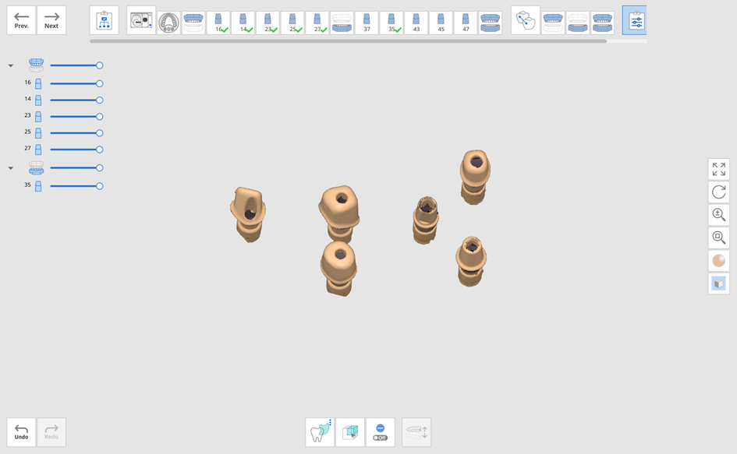Adjust tooth 14 transparency slider

76,100
